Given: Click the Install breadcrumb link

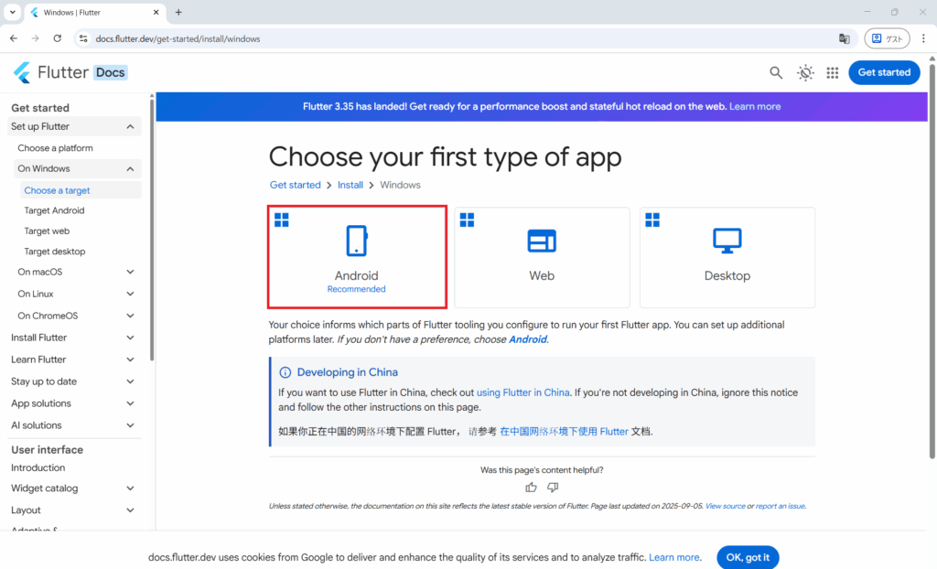Looking at the screenshot, I should coord(350,185).
